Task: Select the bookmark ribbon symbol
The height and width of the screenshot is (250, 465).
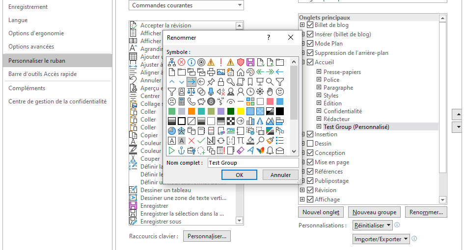Action: pyautogui.click(x=250, y=82)
